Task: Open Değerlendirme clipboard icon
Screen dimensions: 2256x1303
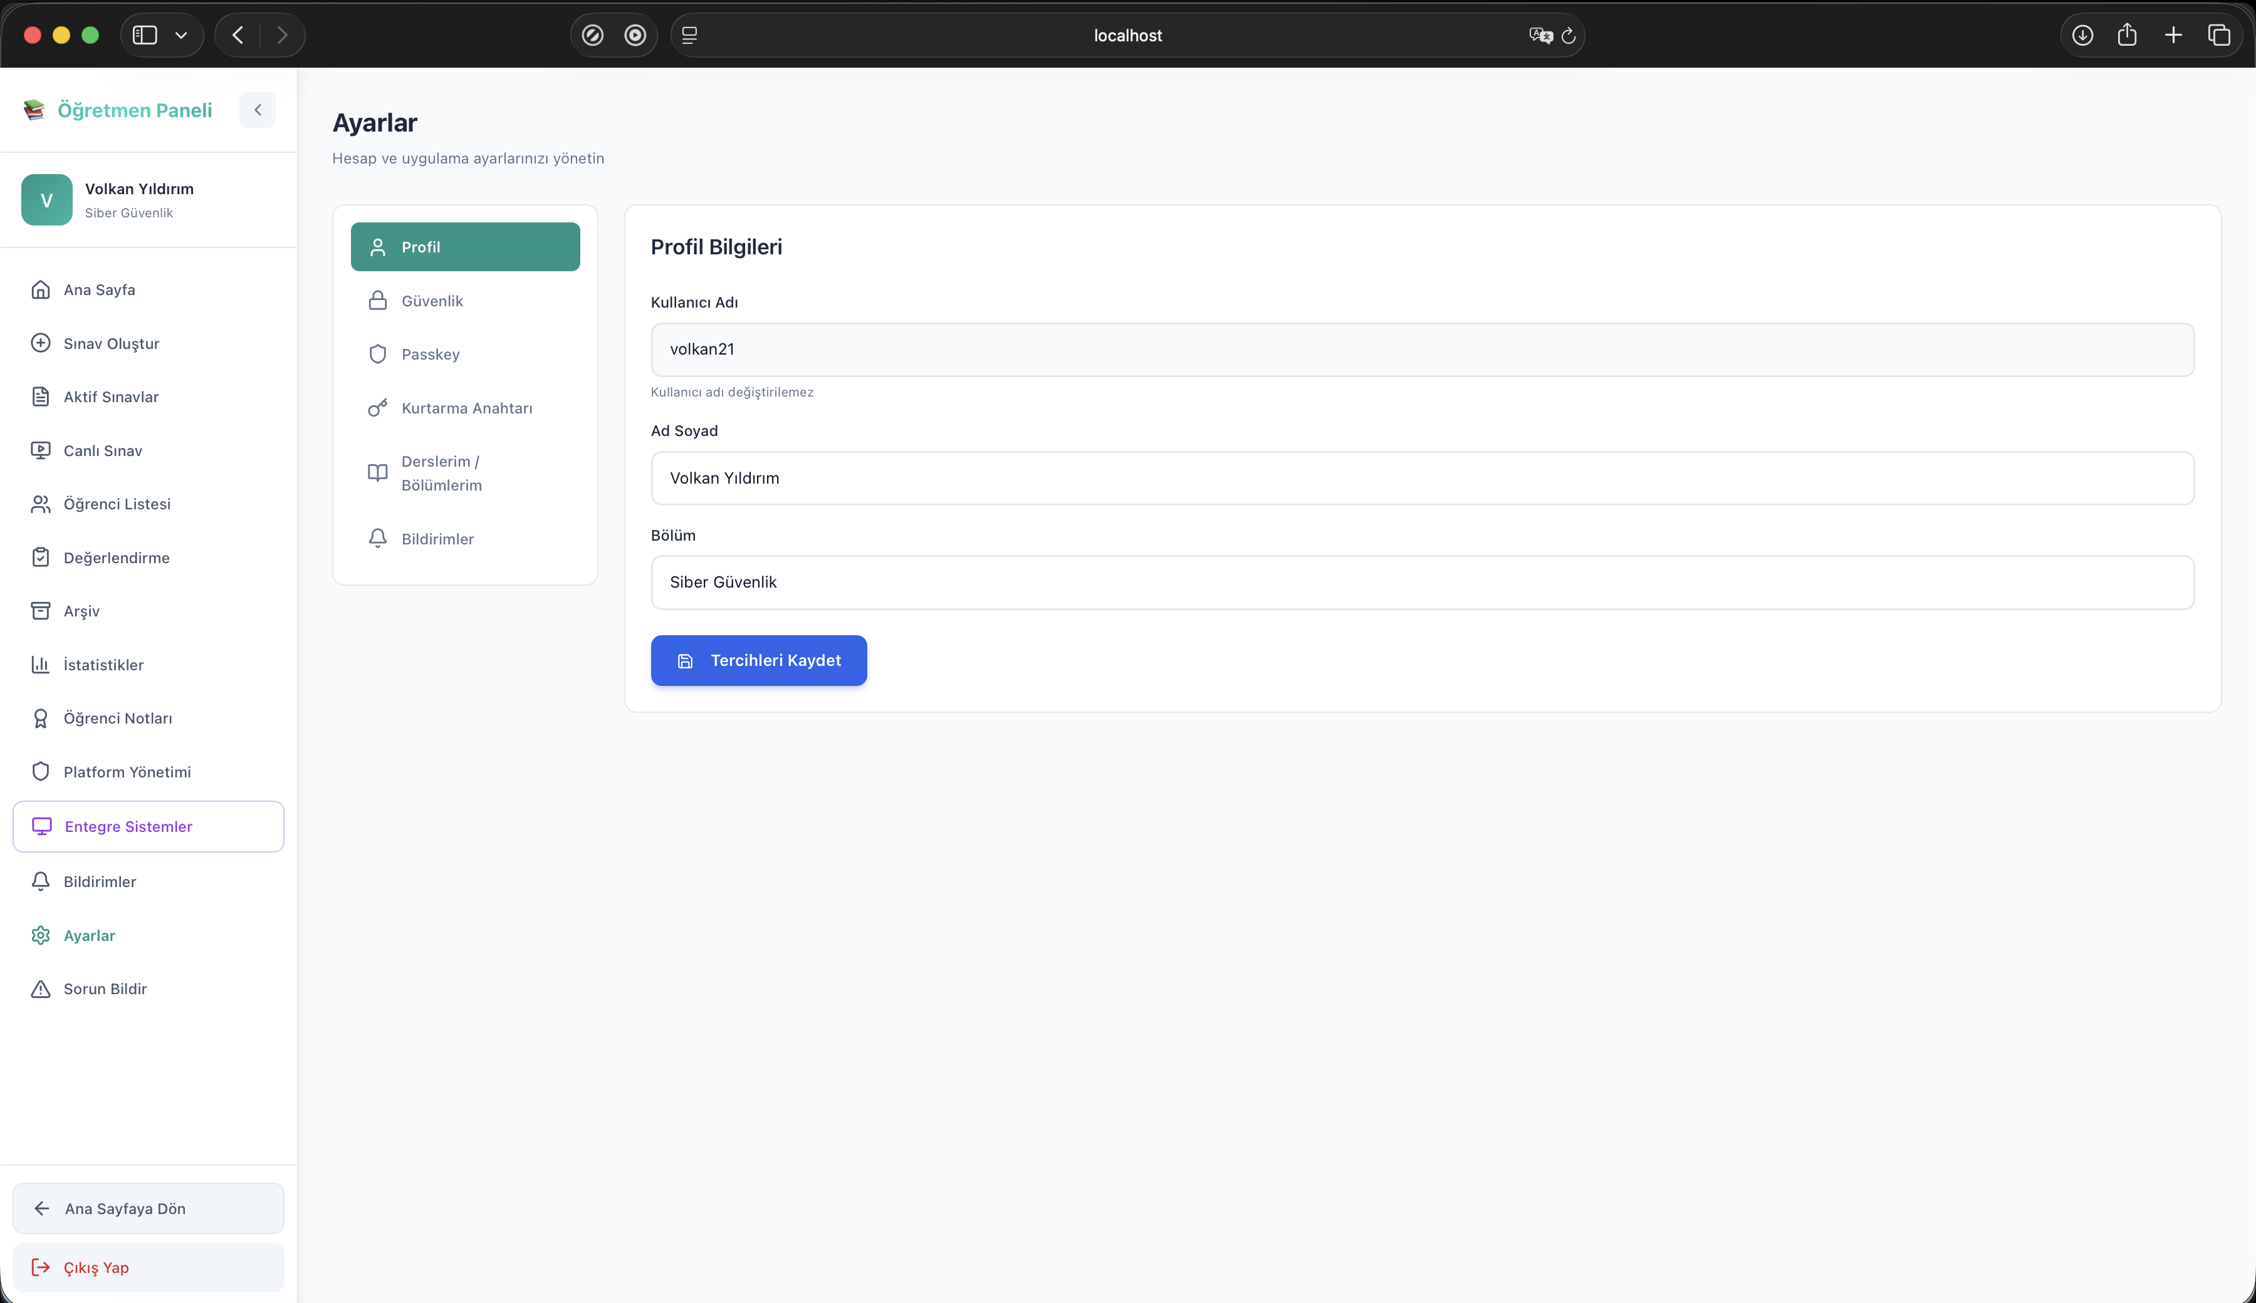Action: [40, 557]
